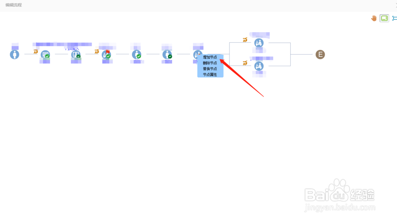Select the node partly behind the context menu
Viewport: 397px width, 221px height.
197,54
